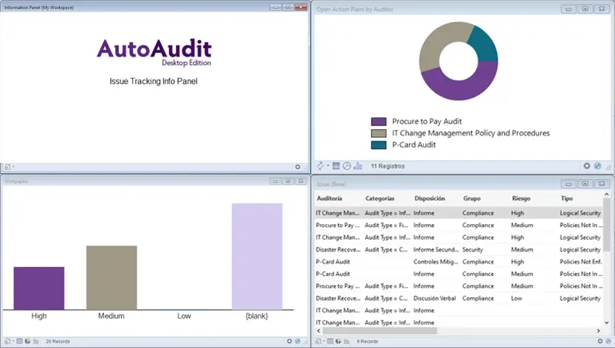Click the grey segment of the donut chart

(x=436, y=43)
